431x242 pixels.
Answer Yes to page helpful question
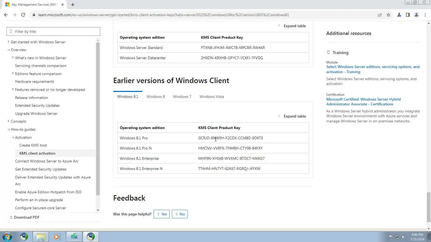click(162, 214)
